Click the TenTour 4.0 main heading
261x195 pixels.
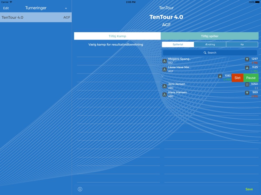166,17
